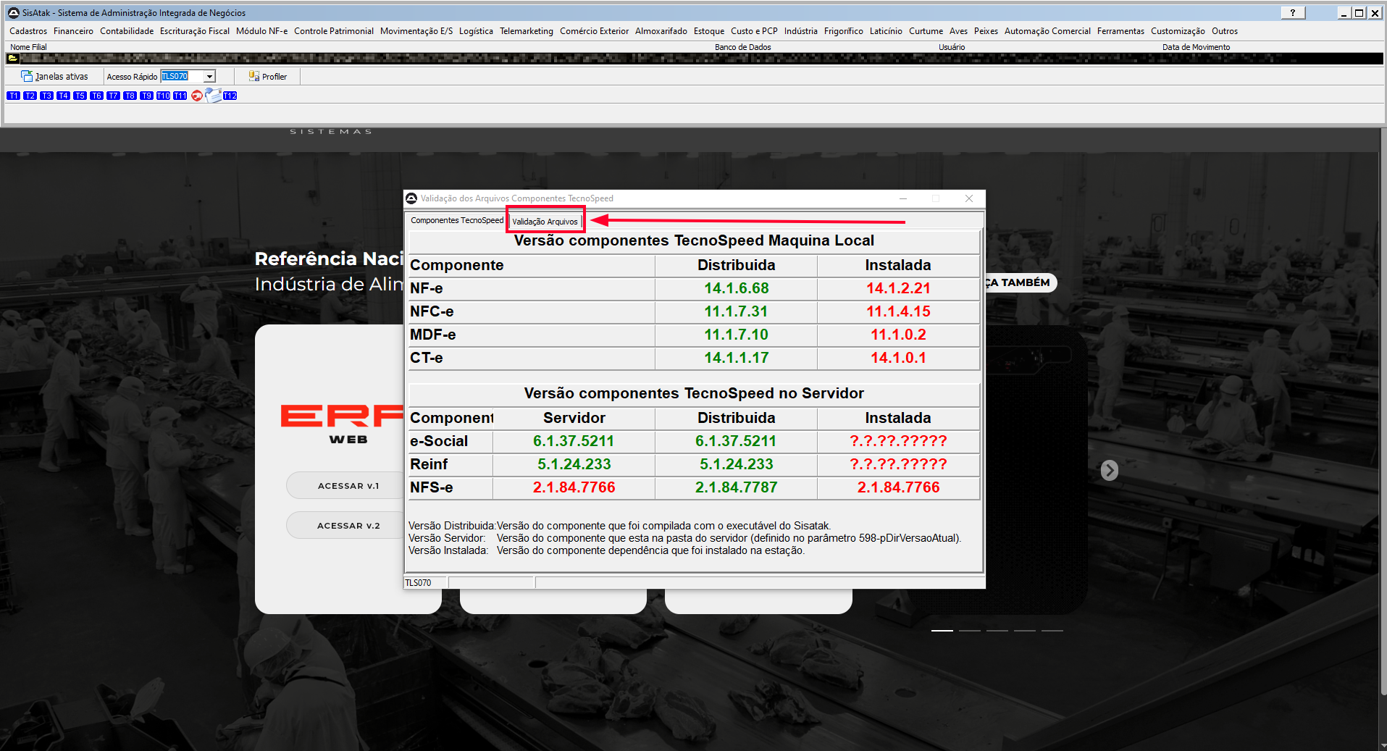The height and width of the screenshot is (751, 1387).
Task: Open the Escrituração Fiscal menu
Action: 195,31
